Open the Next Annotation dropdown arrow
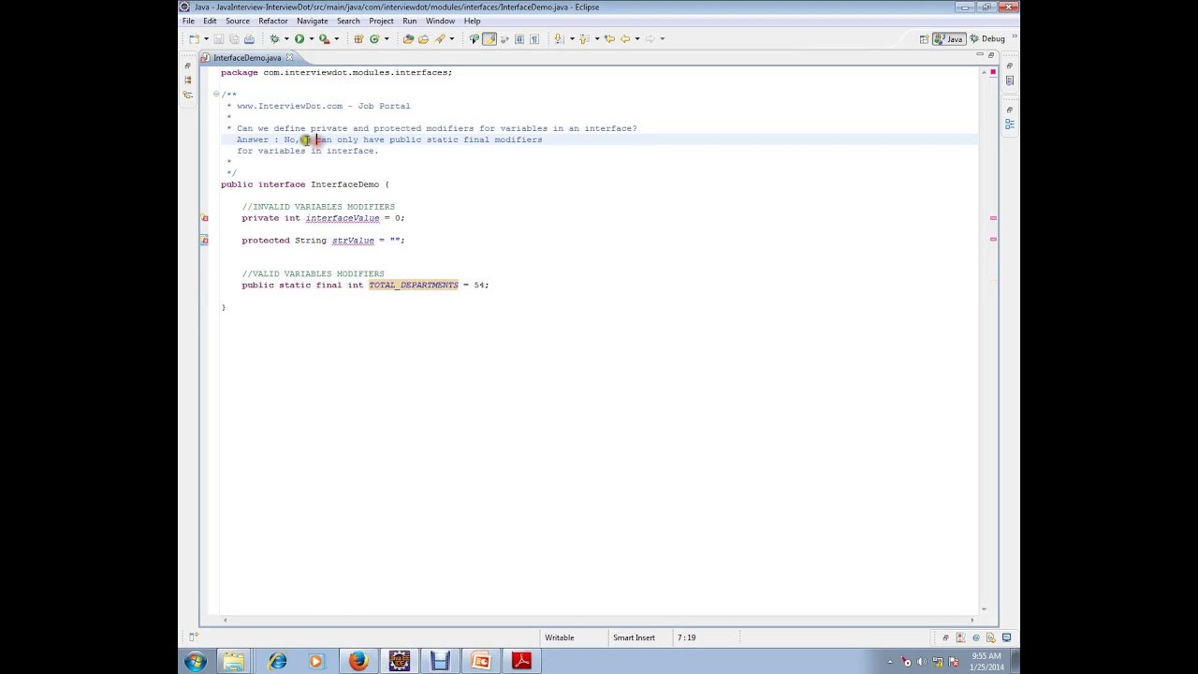 click(x=572, y=38)
